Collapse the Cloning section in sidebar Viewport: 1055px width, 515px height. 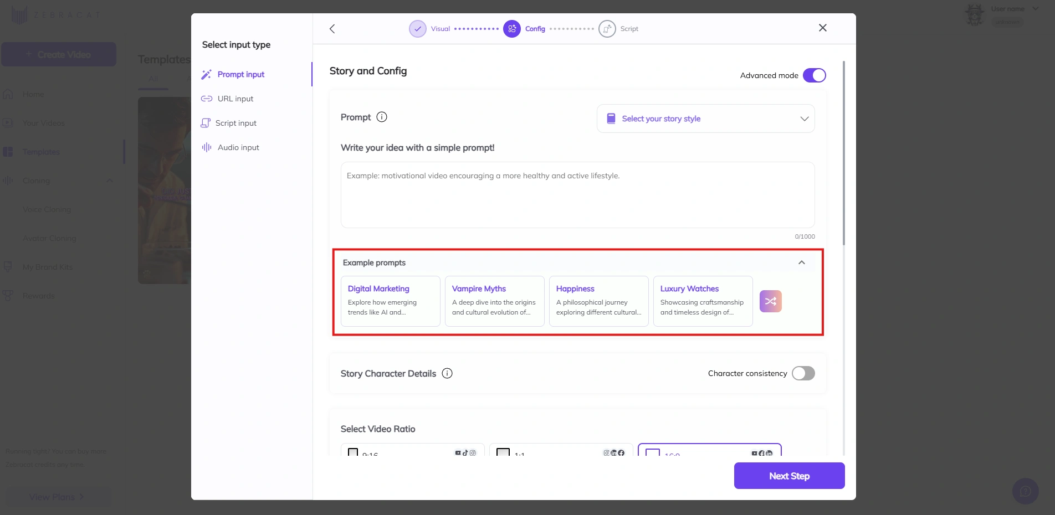tap(110, 181)
